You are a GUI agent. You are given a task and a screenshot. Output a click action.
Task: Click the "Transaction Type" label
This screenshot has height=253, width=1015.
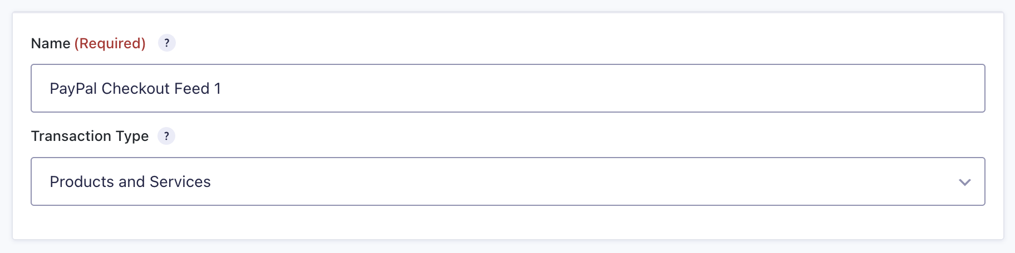(x=90, y=136)
